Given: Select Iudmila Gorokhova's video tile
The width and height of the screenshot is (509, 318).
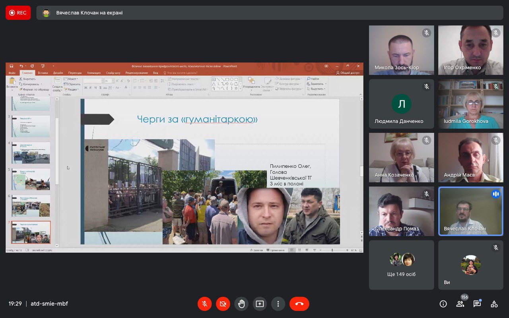Looking at the screenshot, I should tap(471, 104).
